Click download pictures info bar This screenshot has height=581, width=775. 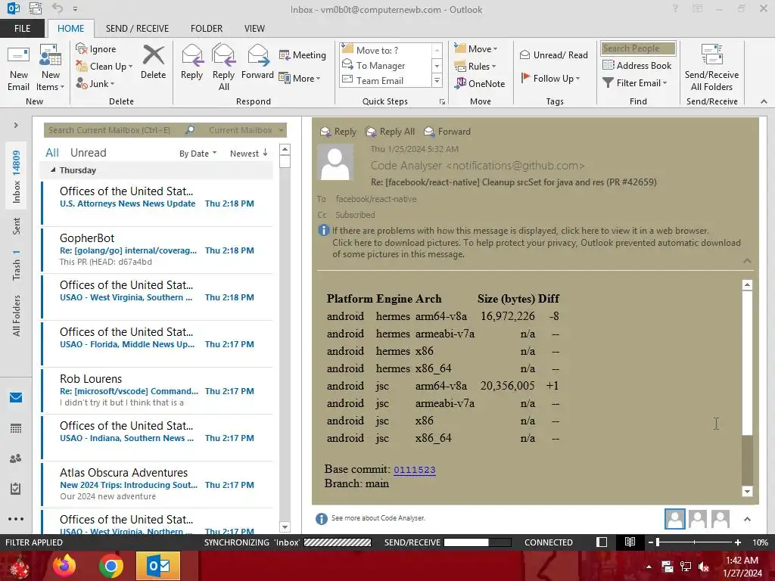tap(537, 248)
